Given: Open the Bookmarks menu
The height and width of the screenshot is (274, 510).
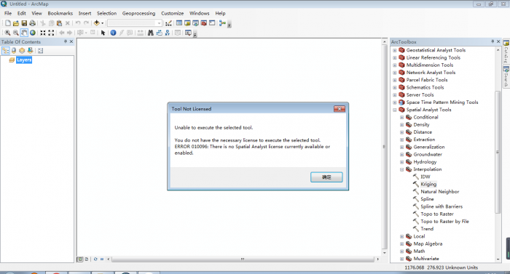Looking at the screenshot, I should click(60, 13).
